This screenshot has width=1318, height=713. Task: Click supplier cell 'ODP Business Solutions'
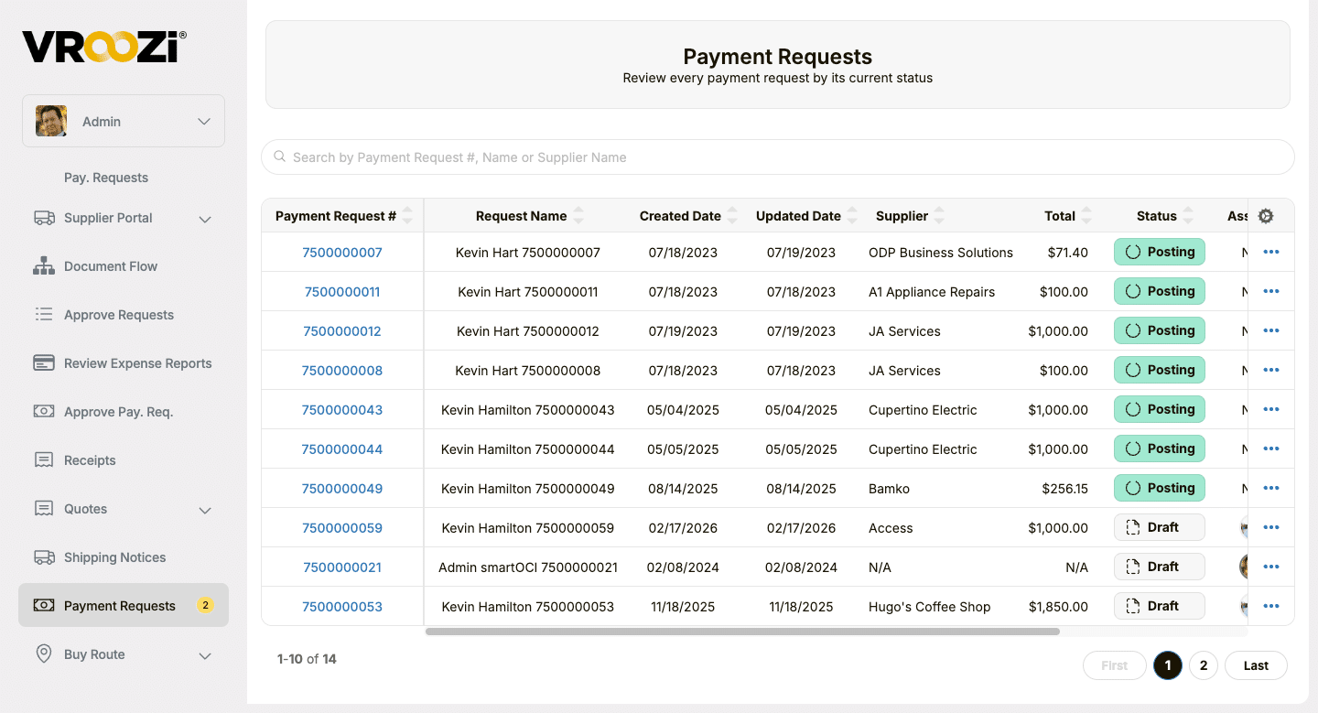[x=941, y=253]
